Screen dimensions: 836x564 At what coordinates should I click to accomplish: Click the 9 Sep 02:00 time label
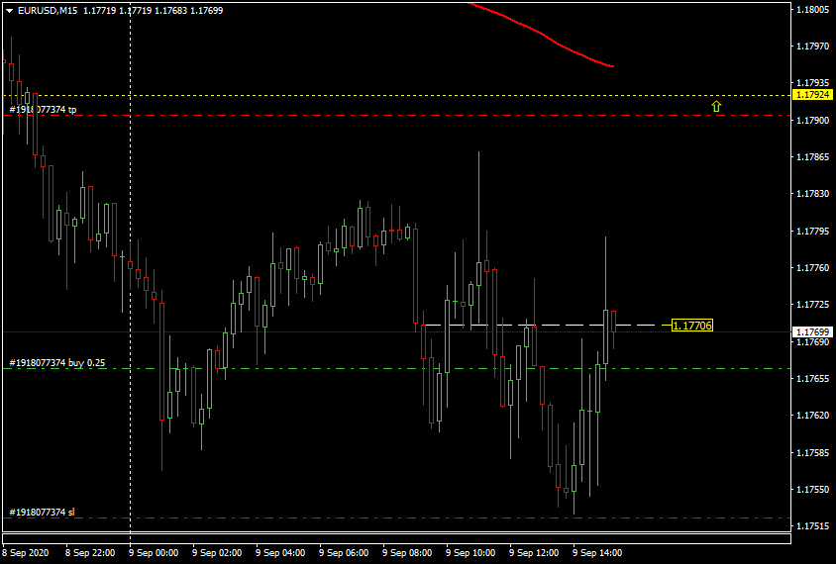tap(217, 553)
